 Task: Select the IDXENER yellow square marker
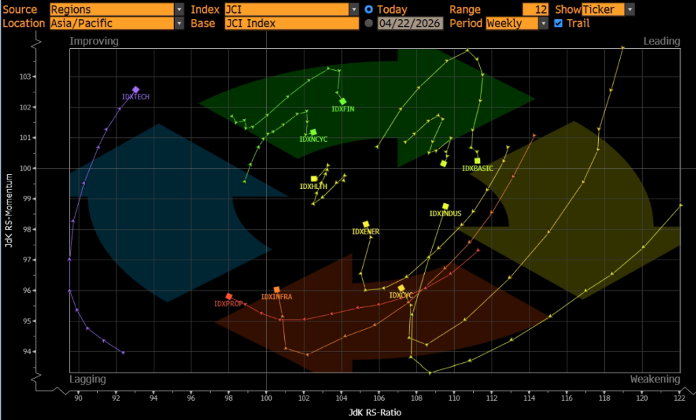(366, 224)
